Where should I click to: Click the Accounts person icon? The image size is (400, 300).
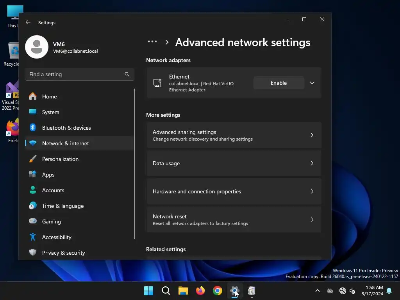point(33,190)
